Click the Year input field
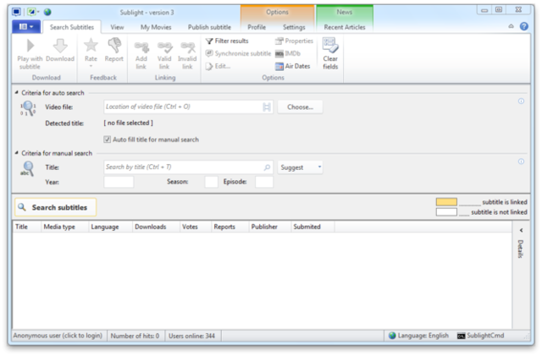The image size is (542, 356). pos(119,182)
